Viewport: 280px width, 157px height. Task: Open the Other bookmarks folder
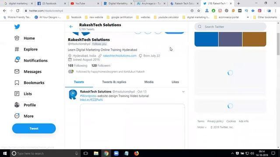click(x=265, y=17)
